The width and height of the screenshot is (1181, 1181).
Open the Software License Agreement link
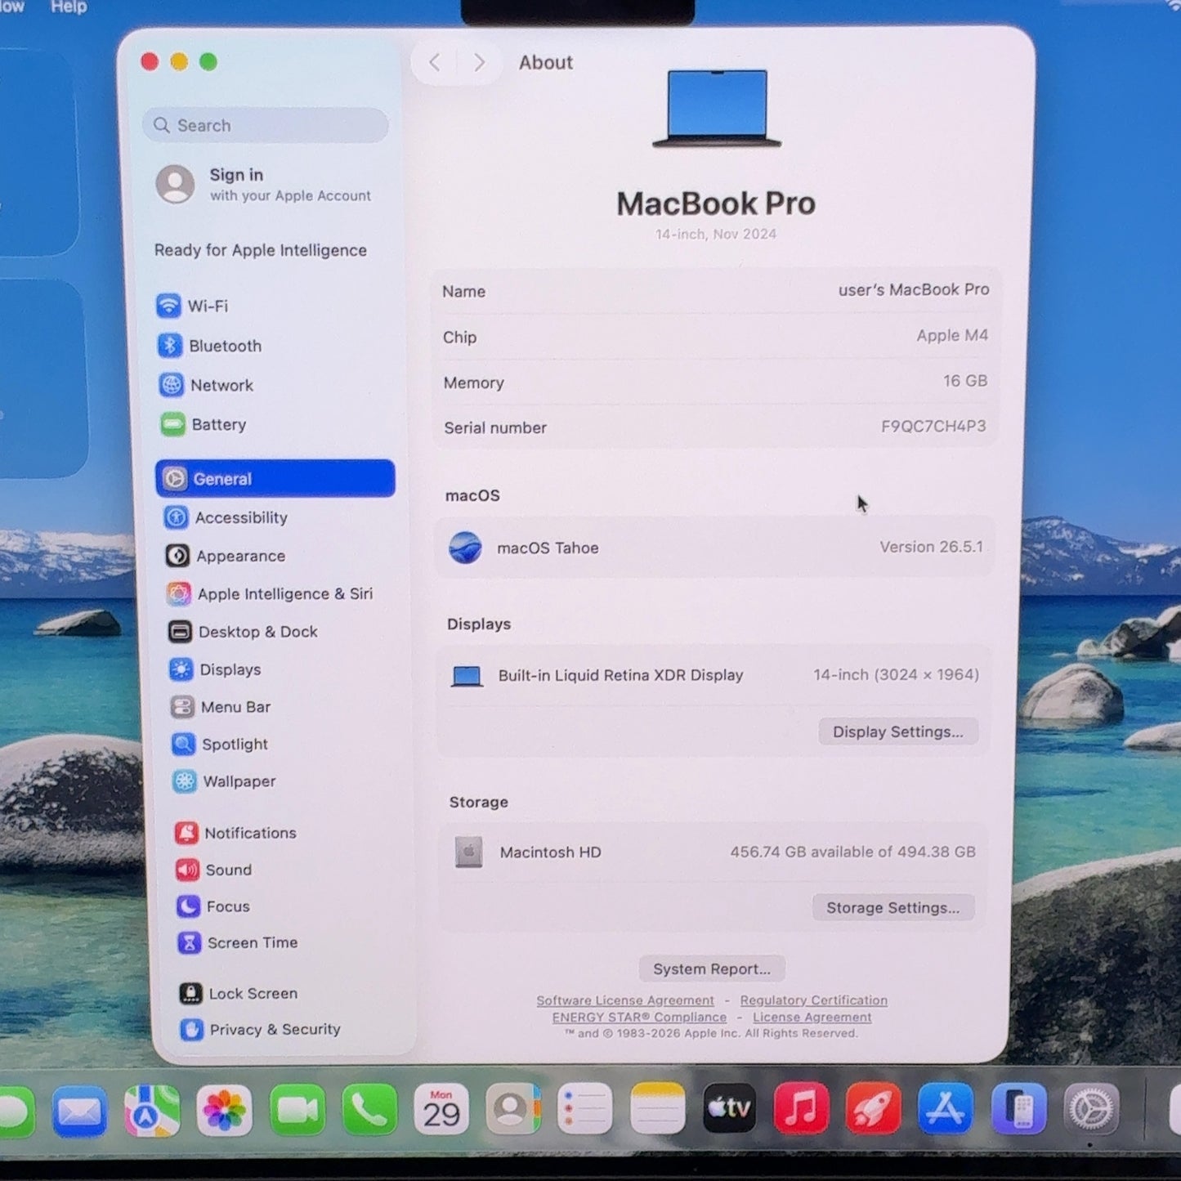[x=625, y=1000]
